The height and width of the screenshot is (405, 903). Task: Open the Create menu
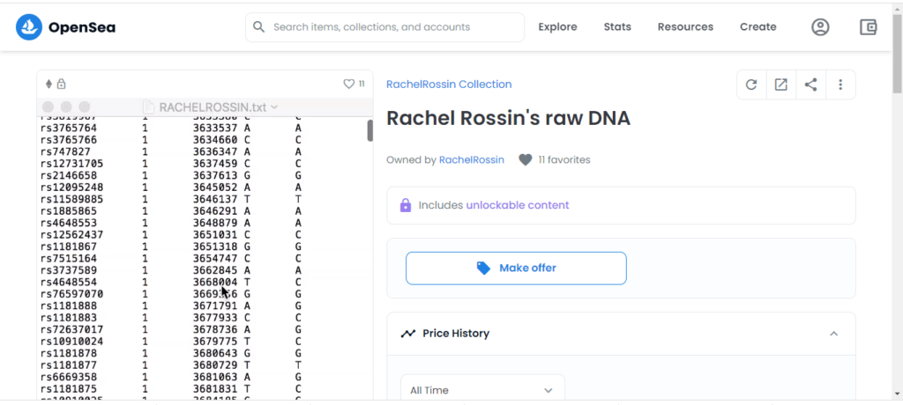tap(757, 27)
